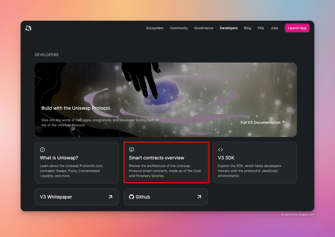Open the Ecosystem menu item
This screenshot has width=335, height=237.
click(155, 28)
